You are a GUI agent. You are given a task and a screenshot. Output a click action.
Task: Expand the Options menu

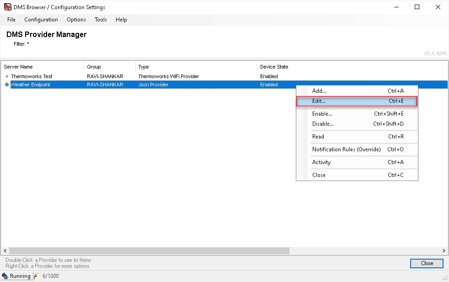[x=76, y=20]
